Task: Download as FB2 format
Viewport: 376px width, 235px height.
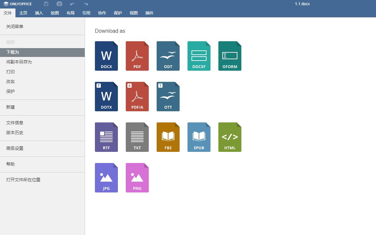Action: point(168,137)
